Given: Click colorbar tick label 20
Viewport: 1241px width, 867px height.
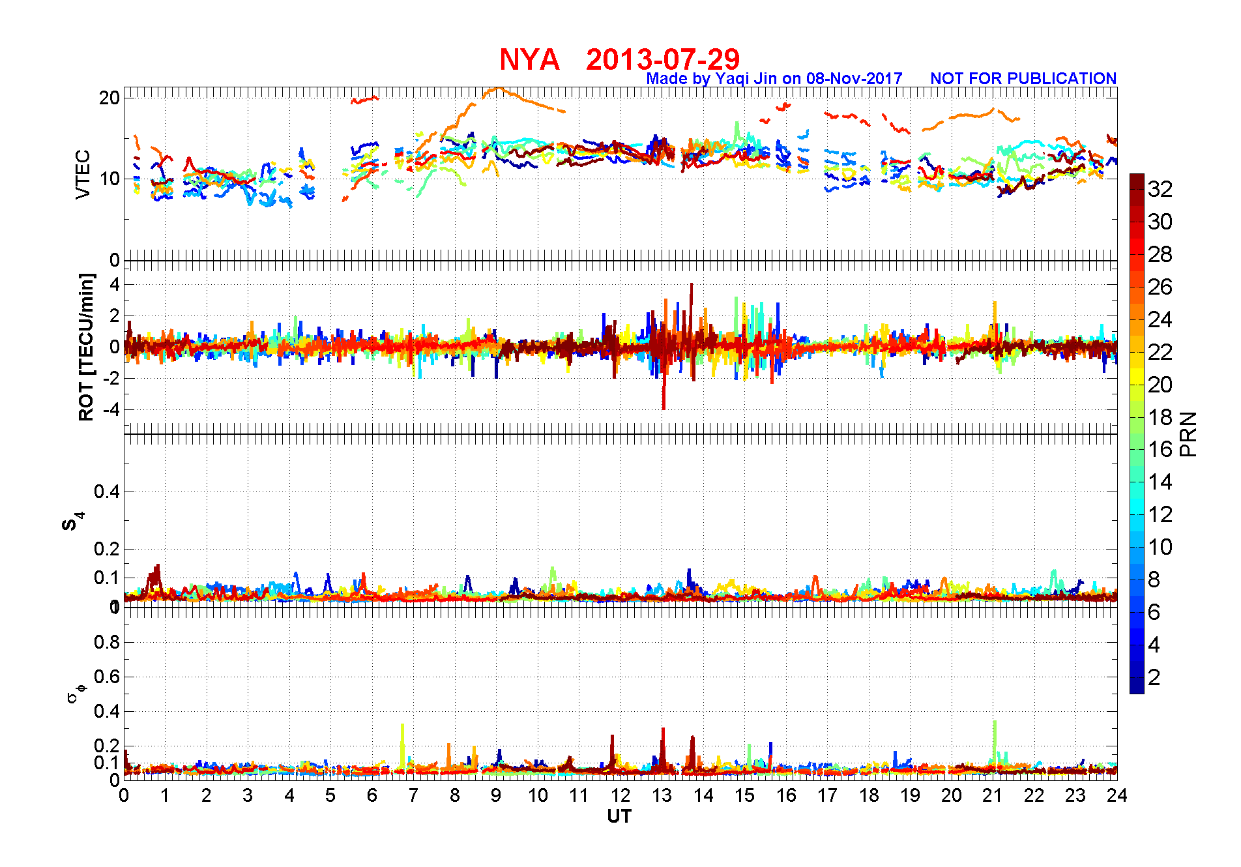Looking at the screenshot, I should (x=1160, y=385).
